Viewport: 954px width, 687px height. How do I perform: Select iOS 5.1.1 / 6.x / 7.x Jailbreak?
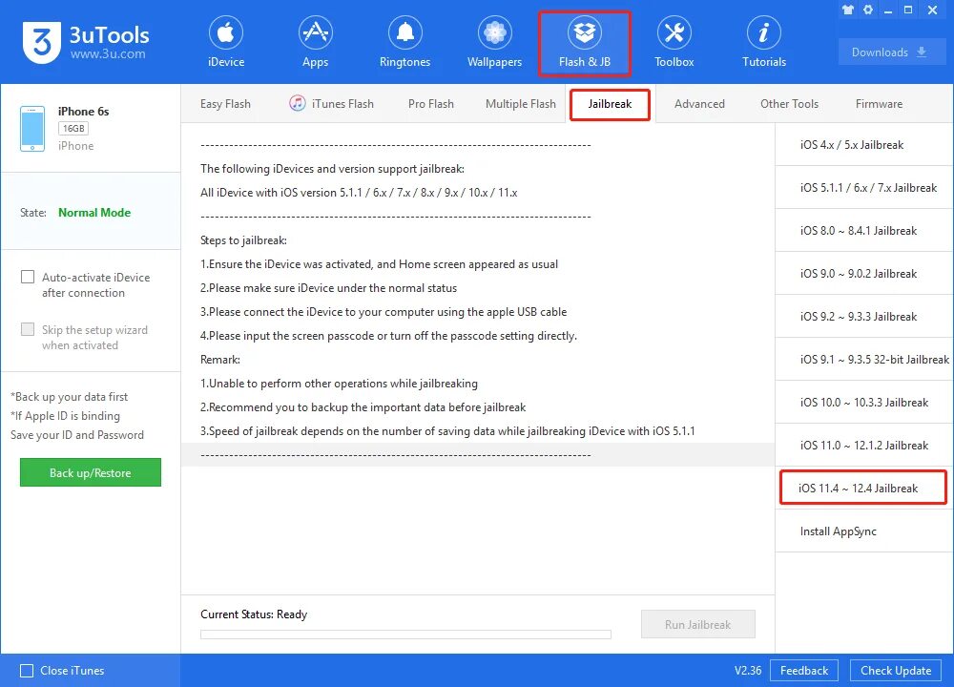coord(864,187)
